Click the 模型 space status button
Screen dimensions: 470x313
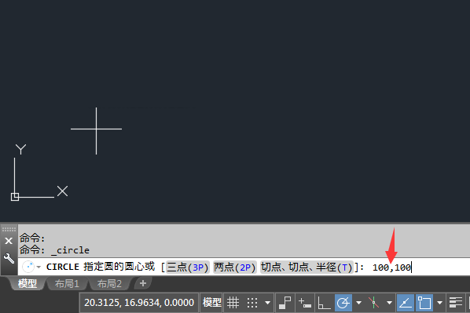[x=212, y=303]
